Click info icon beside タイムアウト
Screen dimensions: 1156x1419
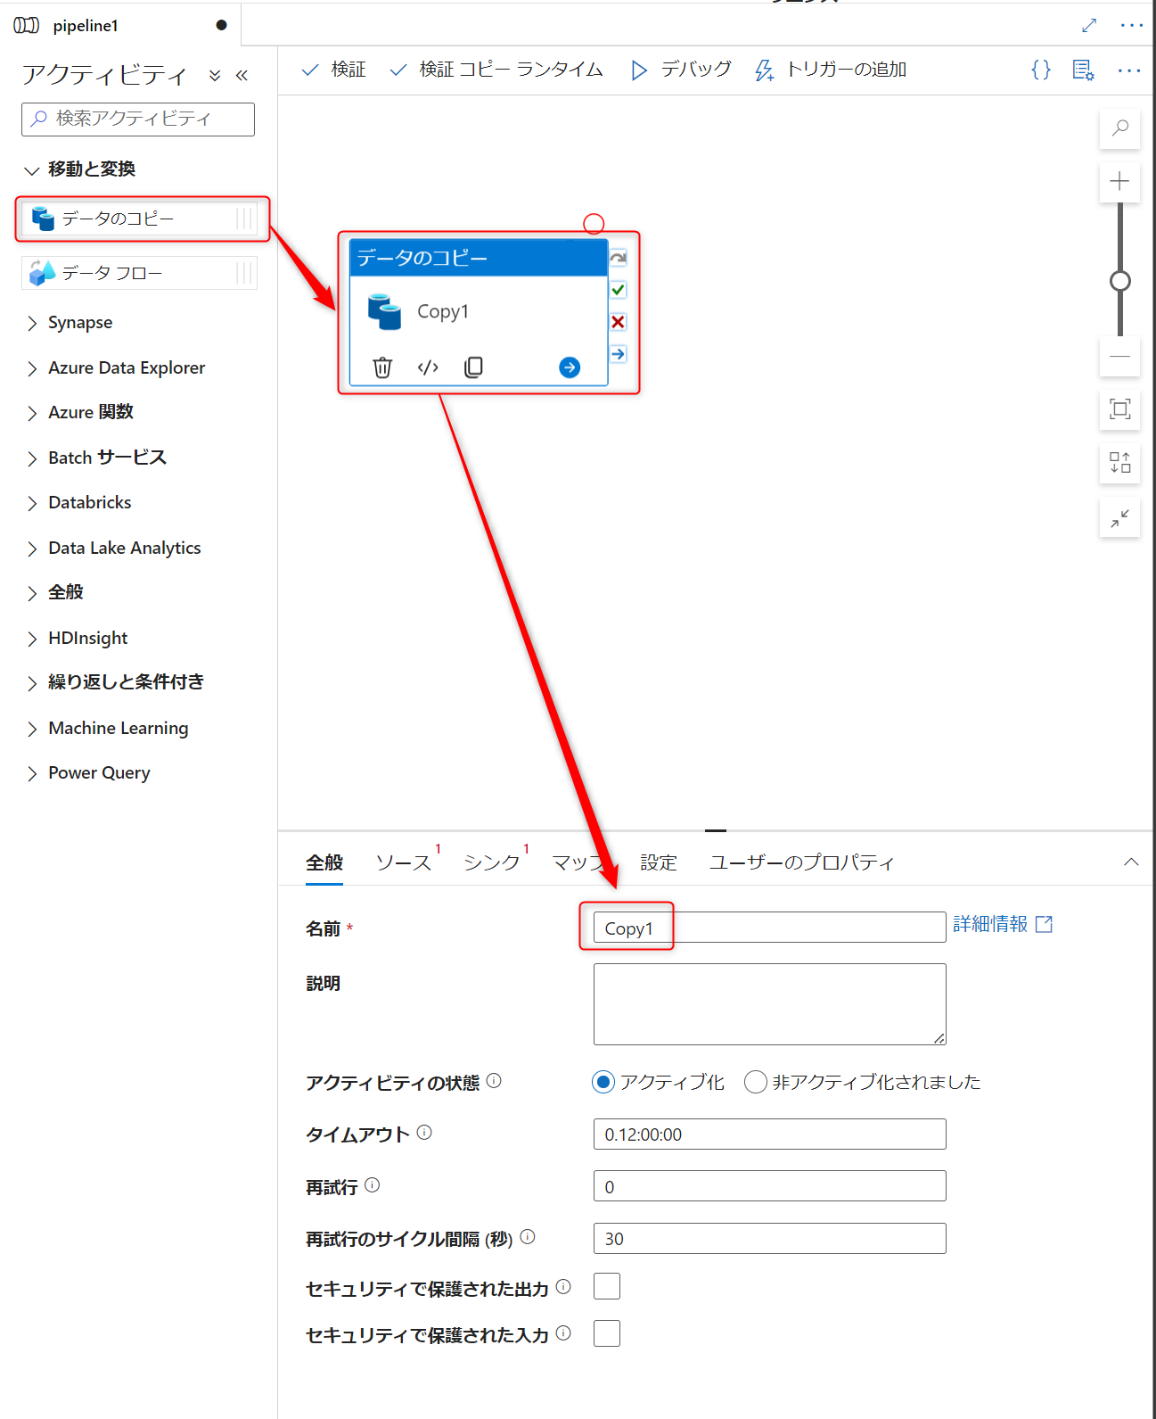[x=424, y=1133]
